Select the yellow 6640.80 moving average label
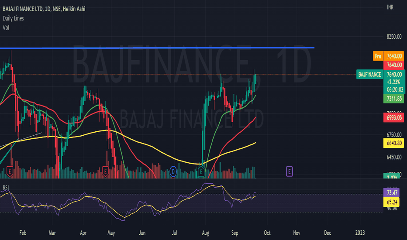 [x=394, y=143]
